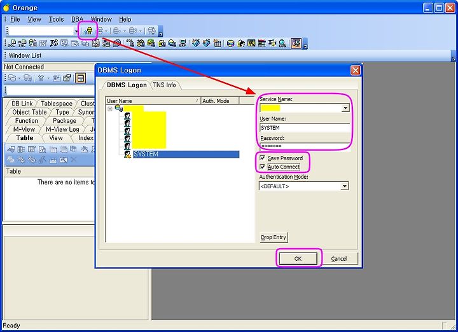458x332 pixels.
Task: Click the empty filter field in schema panel
Action: click(50, 90)
